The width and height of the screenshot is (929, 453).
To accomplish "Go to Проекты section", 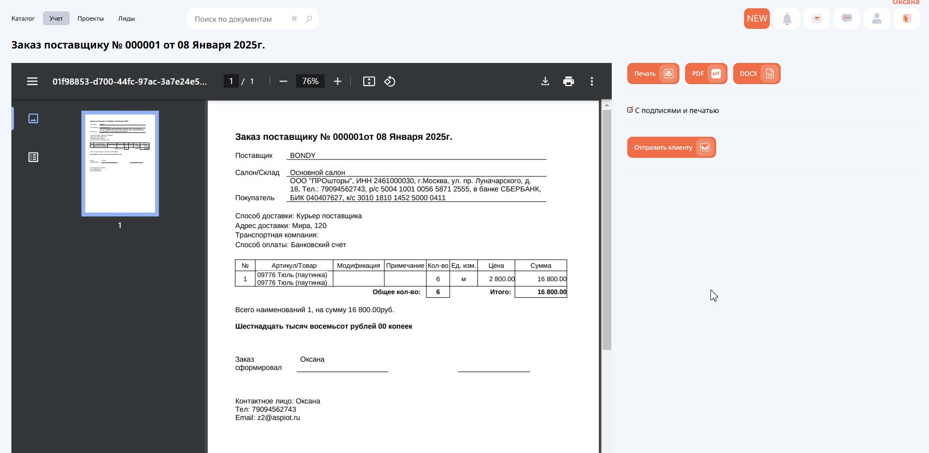I will click(90, 19).
